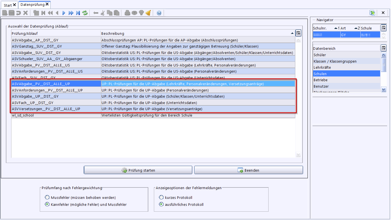The width and height of the screenshot is (391, 220).
Task: Open Navigator table column menu
Action: (384, 28)
